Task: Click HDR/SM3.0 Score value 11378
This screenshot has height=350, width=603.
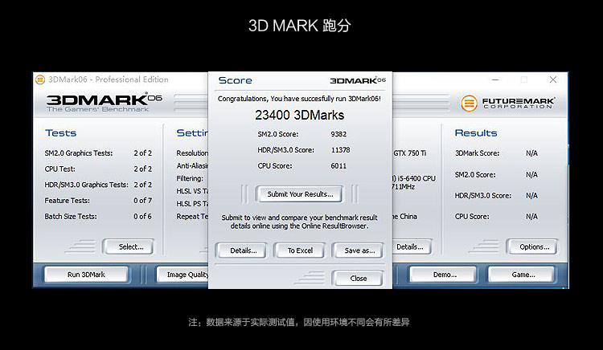Action: pyautogui.click(x=340, y=149)
